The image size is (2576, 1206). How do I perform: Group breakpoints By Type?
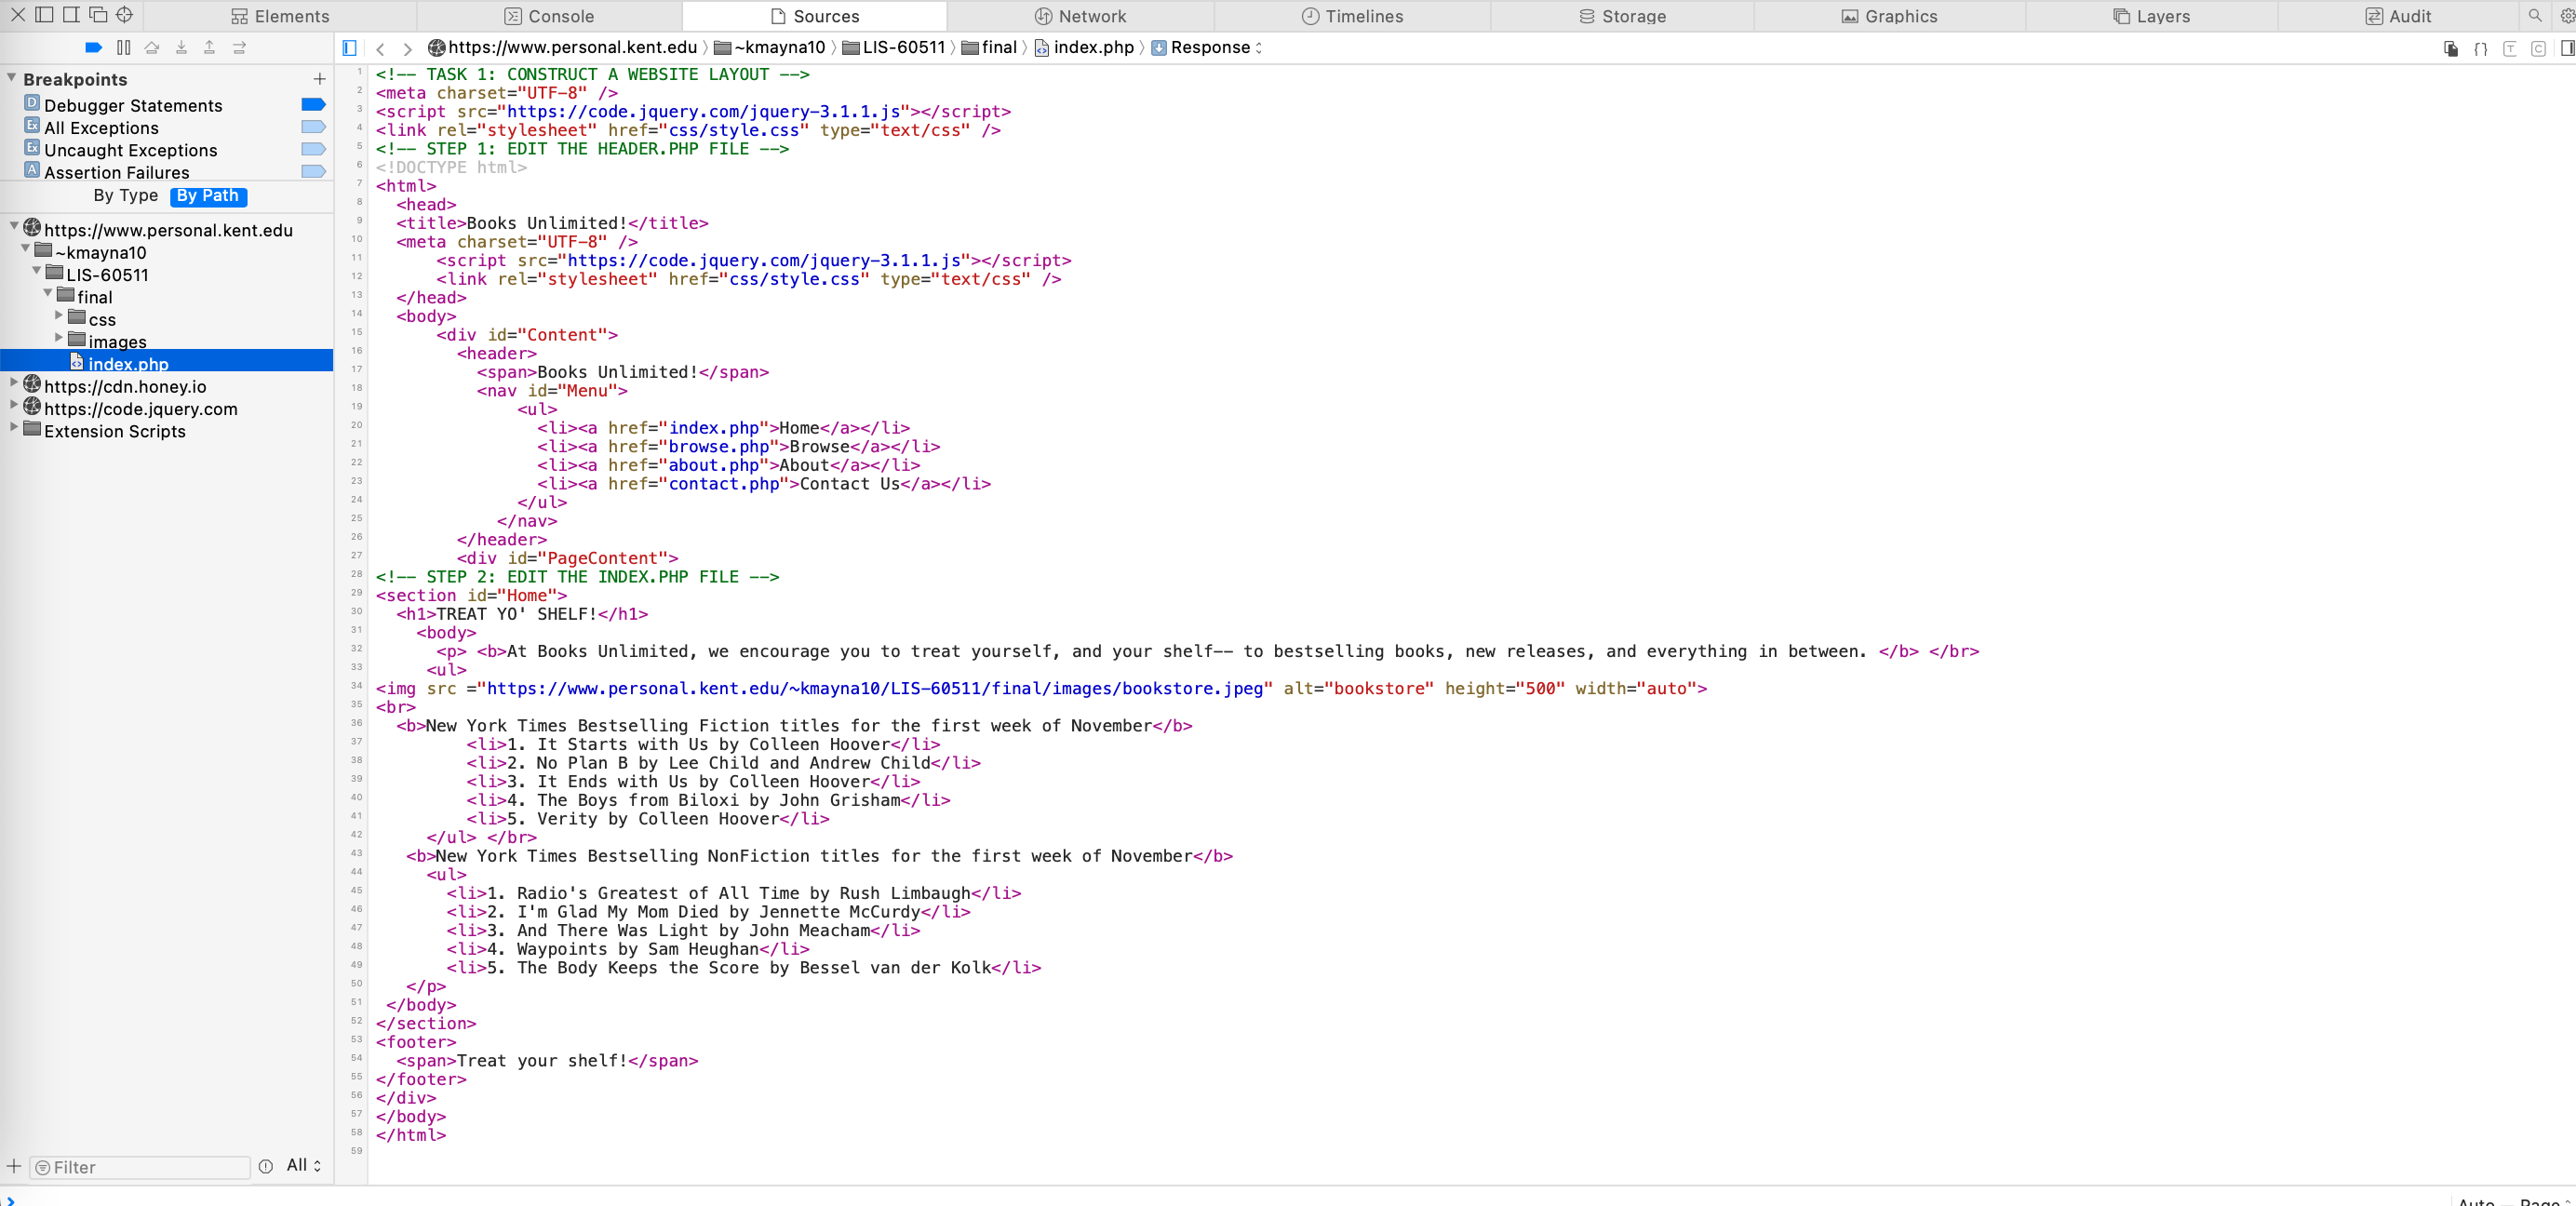(x=125, y=196)
